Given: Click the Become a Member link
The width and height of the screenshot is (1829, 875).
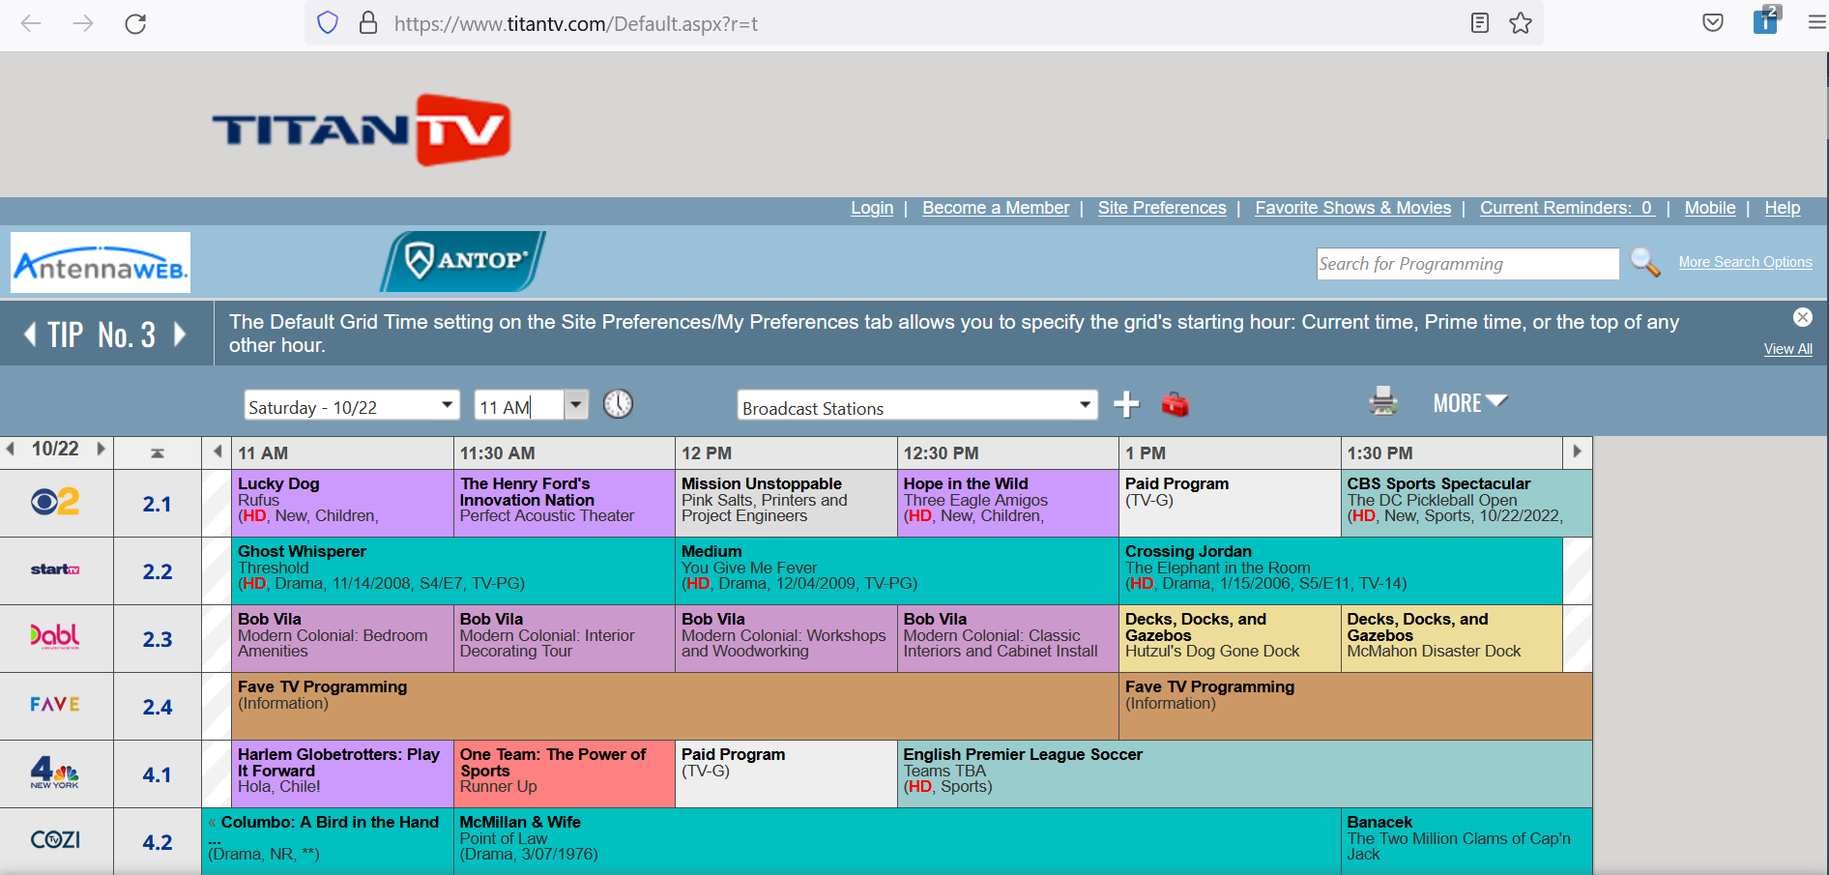Looking at the screenshot, I should tap(995, 207).
